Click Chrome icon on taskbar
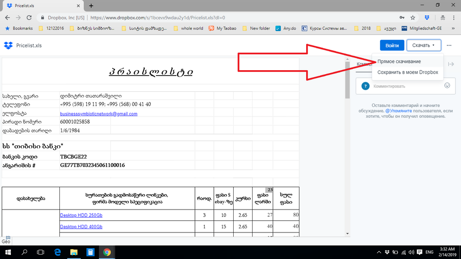 (x=107, y=252)
